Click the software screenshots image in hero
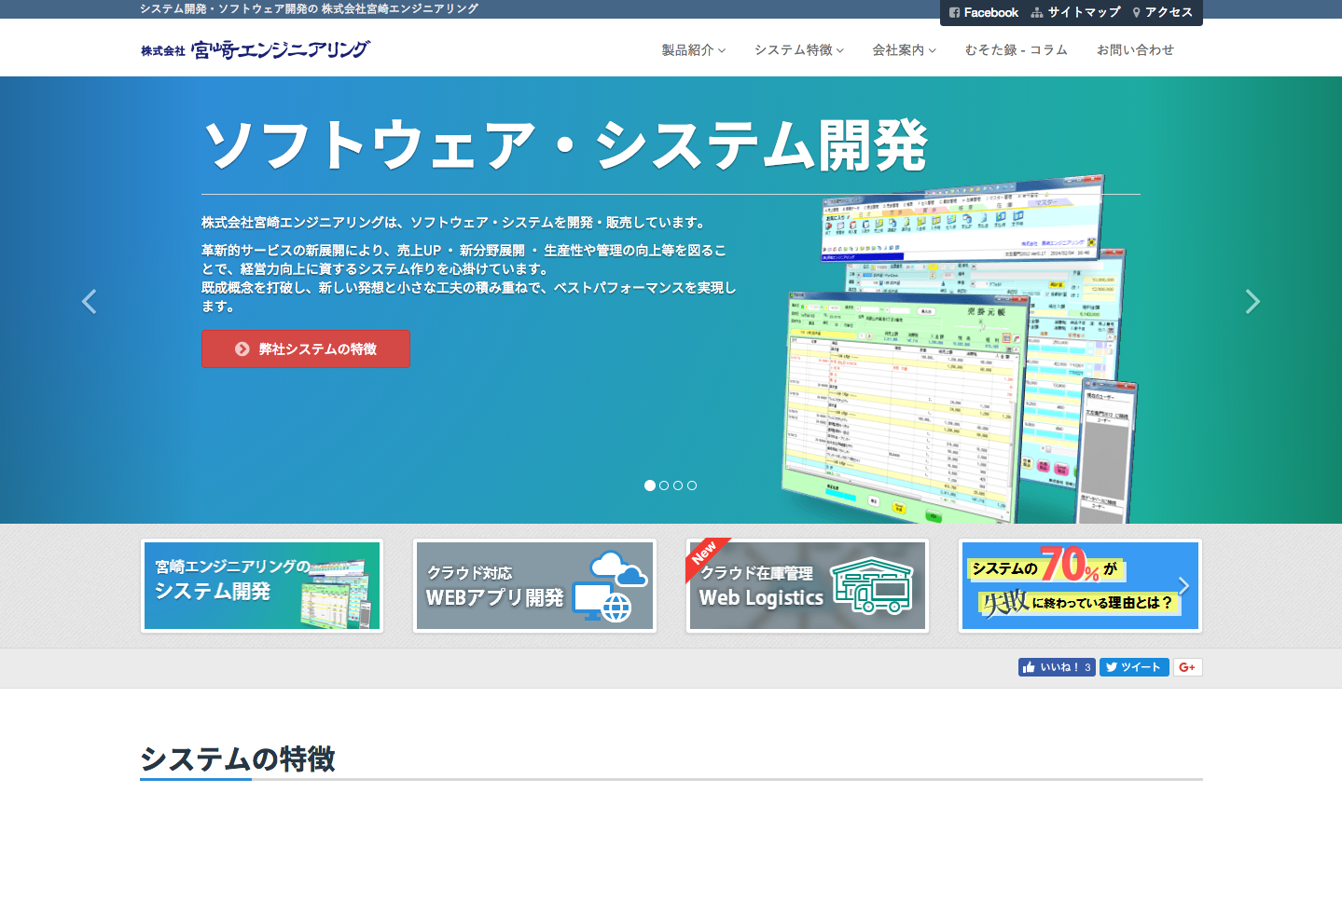Viewport: 1342px width, 916px height. tap(960, 349)
